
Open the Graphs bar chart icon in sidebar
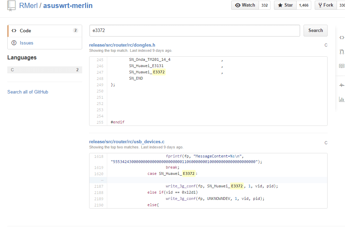pos(342,99)
